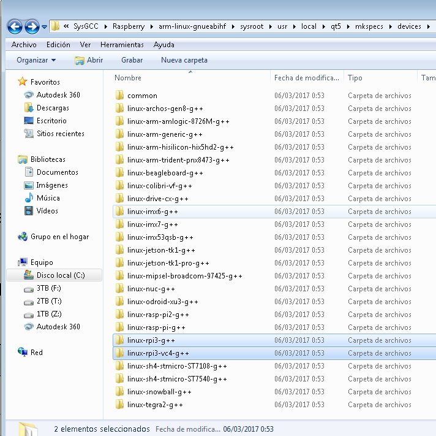Viewport: 436px width, 436px height.
Task: Open Escritorio in the sidebar
Action: [51, 120]
